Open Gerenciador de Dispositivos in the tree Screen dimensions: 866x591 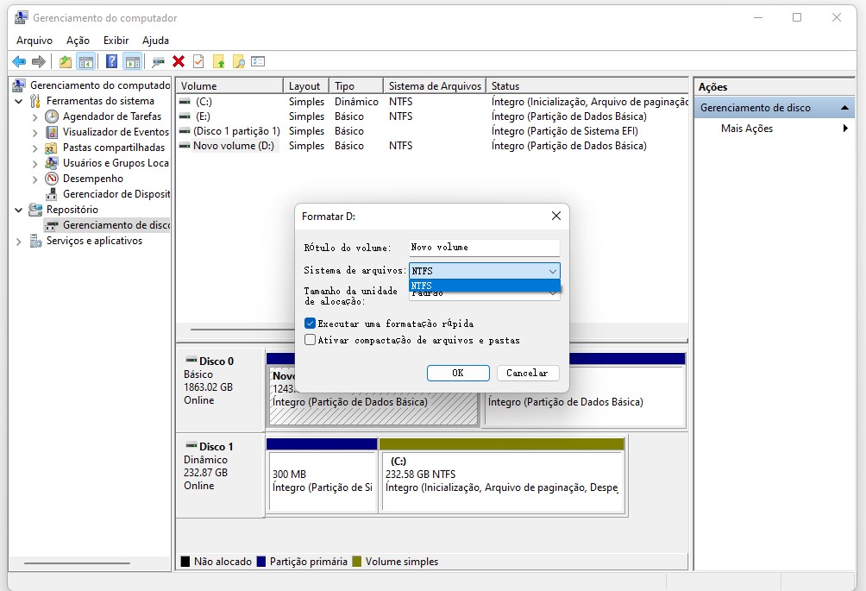(115, 194)
